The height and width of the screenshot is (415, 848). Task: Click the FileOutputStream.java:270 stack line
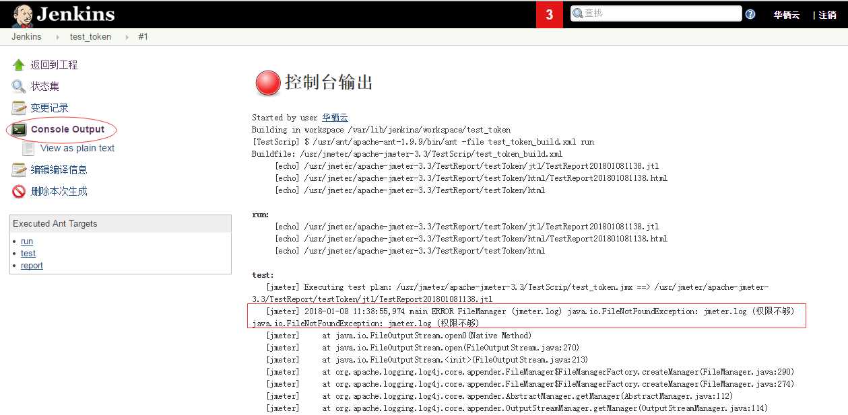422,348
